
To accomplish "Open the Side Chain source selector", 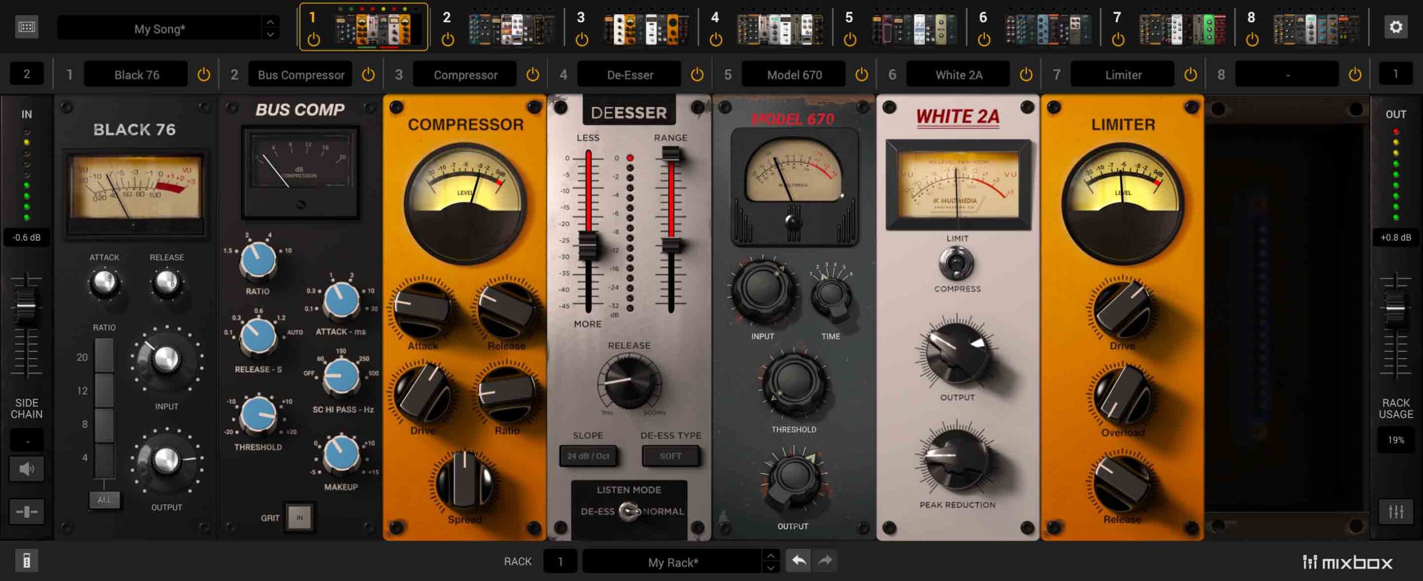I will [x=27, y=440].
